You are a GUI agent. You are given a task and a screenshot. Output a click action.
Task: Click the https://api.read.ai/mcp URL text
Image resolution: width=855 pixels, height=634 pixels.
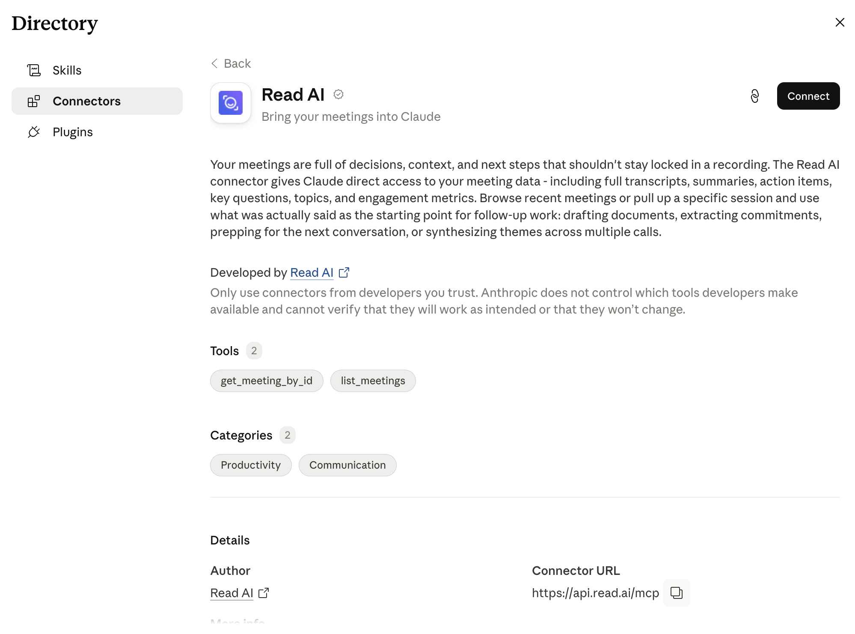pyautogui.click(x=595, y=593)
